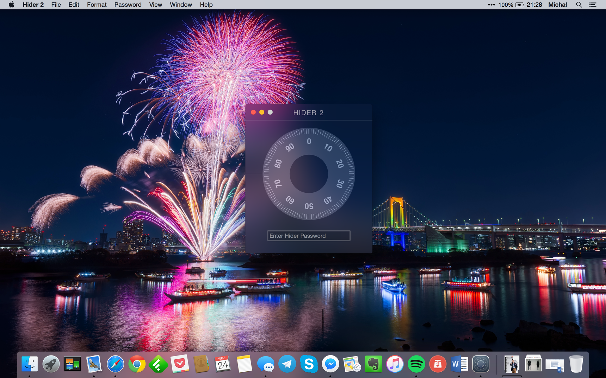This screenshot has width=606, height=378.
Task: Open Launchpad rocket icon in dock
Action: [51, 364]
